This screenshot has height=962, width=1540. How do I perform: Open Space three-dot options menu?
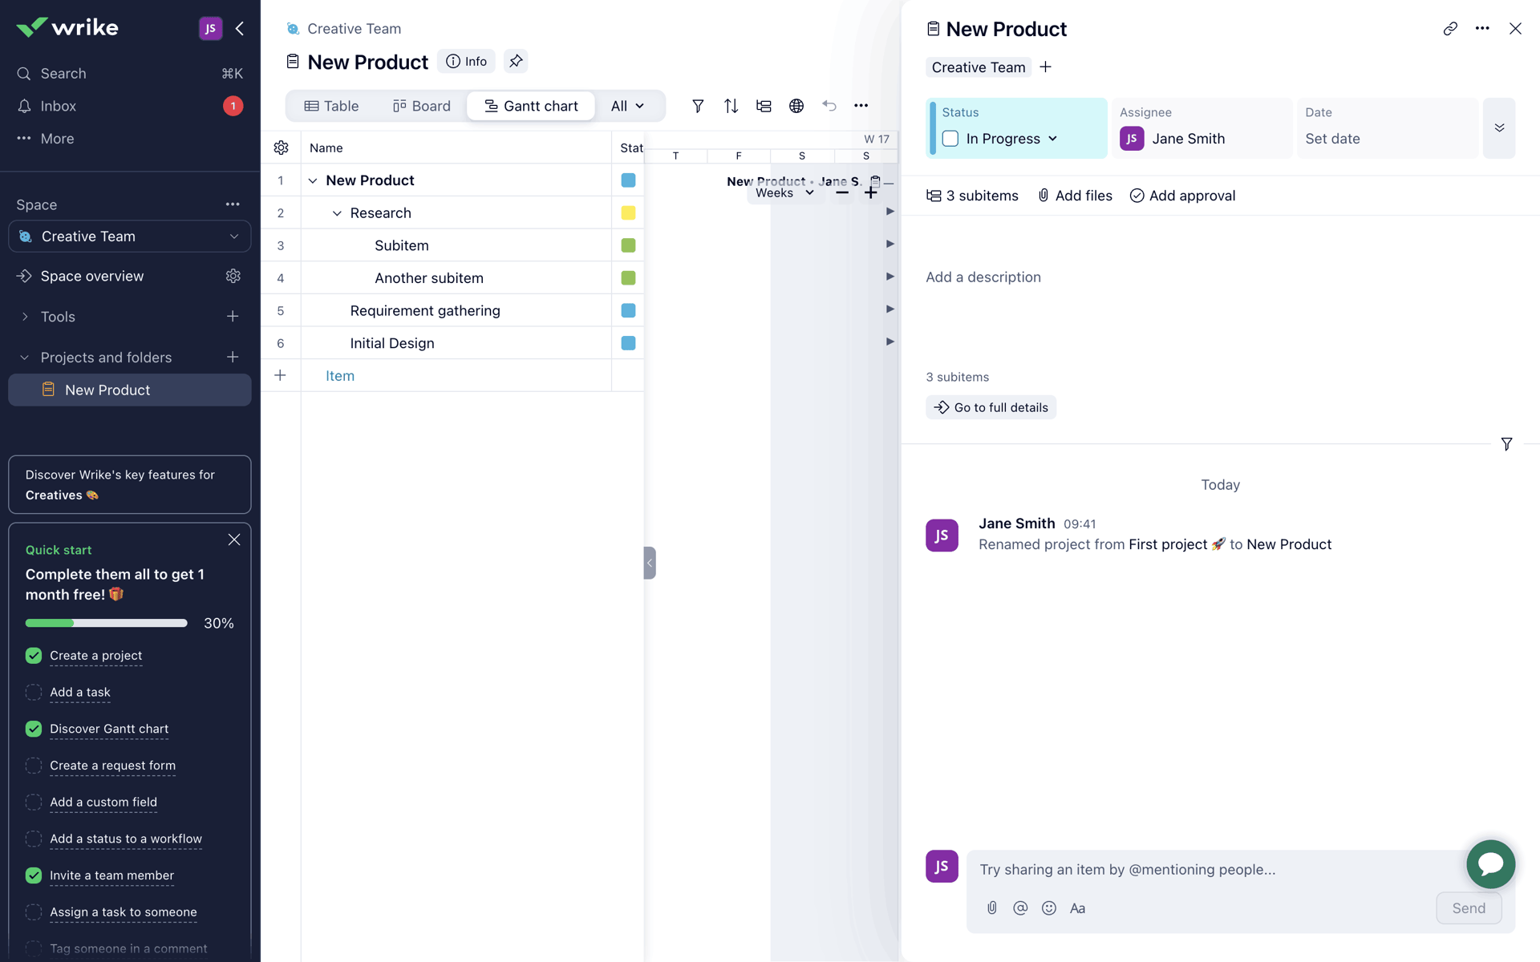(x=233, y=204)
